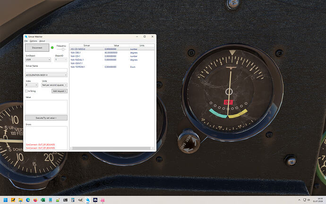Image resolution: width=326 pixels, height=204 pixels.
Task: Show hidden system tray icons
Action: 299,200
